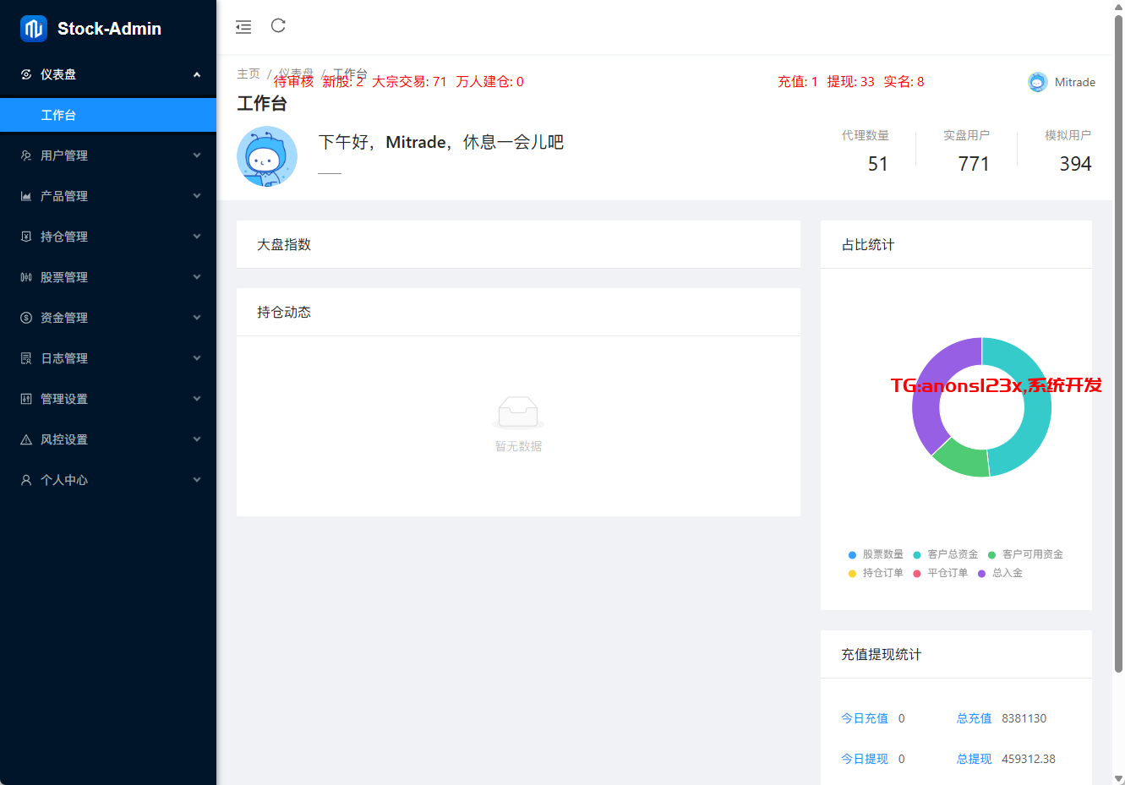The height and width of the screenshot is (785, 1125).
Task: Collapse the 仪表盘 menu chevron
Action: tap(197, 74)
